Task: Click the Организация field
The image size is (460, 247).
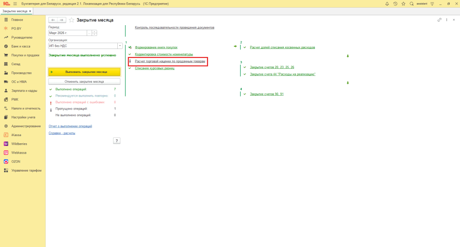Action: click(83, 46)
